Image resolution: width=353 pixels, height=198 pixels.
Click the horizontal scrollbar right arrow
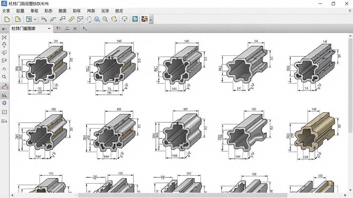pos(345,195)
